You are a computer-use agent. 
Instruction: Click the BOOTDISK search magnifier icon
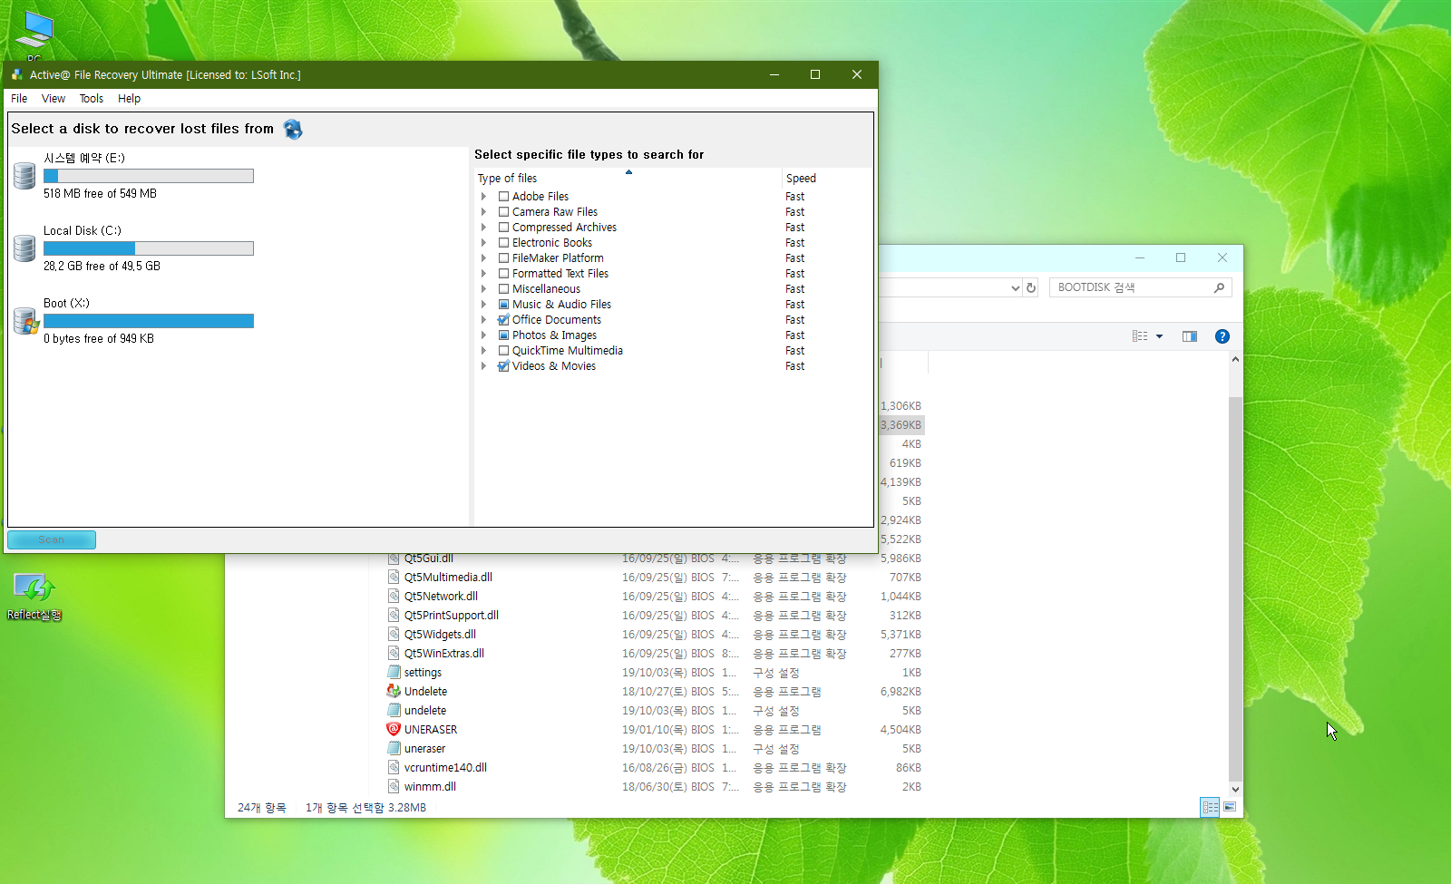click(1219, 287)
